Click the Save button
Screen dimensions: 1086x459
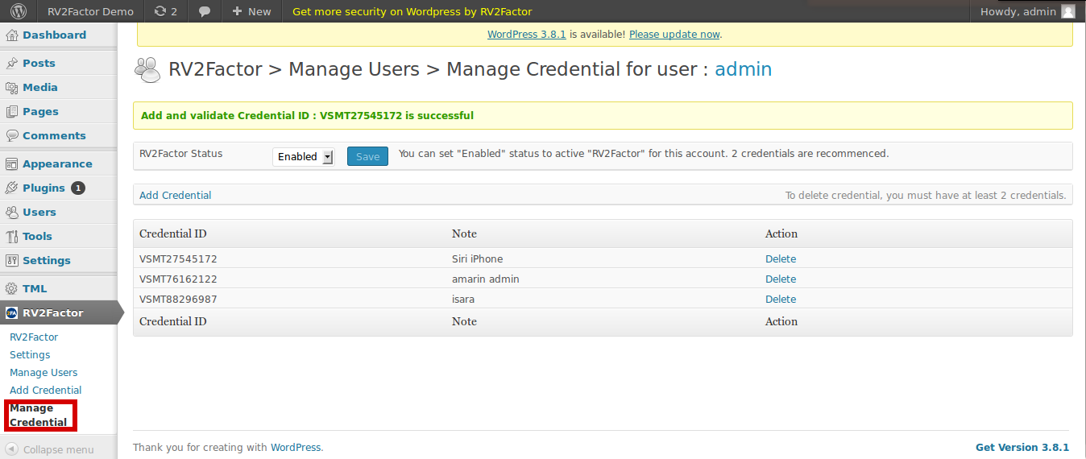(367, 156)
